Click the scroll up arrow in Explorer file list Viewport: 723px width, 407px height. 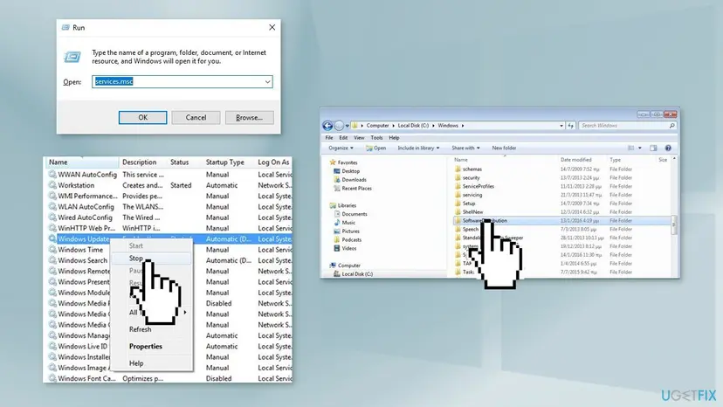674,159
